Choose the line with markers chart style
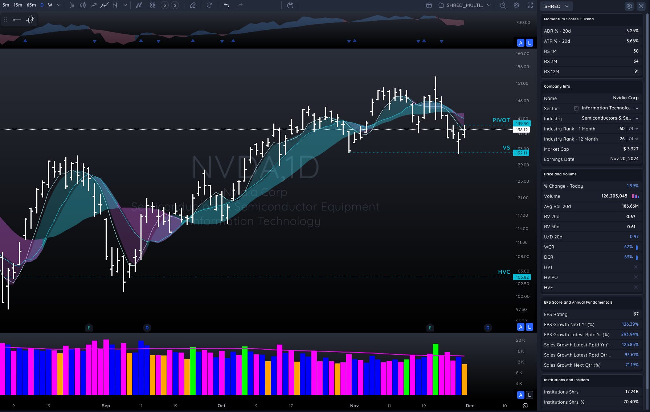Screen dimensions: 650x412 click(105, 5)
